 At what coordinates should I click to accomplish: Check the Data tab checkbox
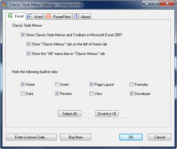click(x=23, y=94)
